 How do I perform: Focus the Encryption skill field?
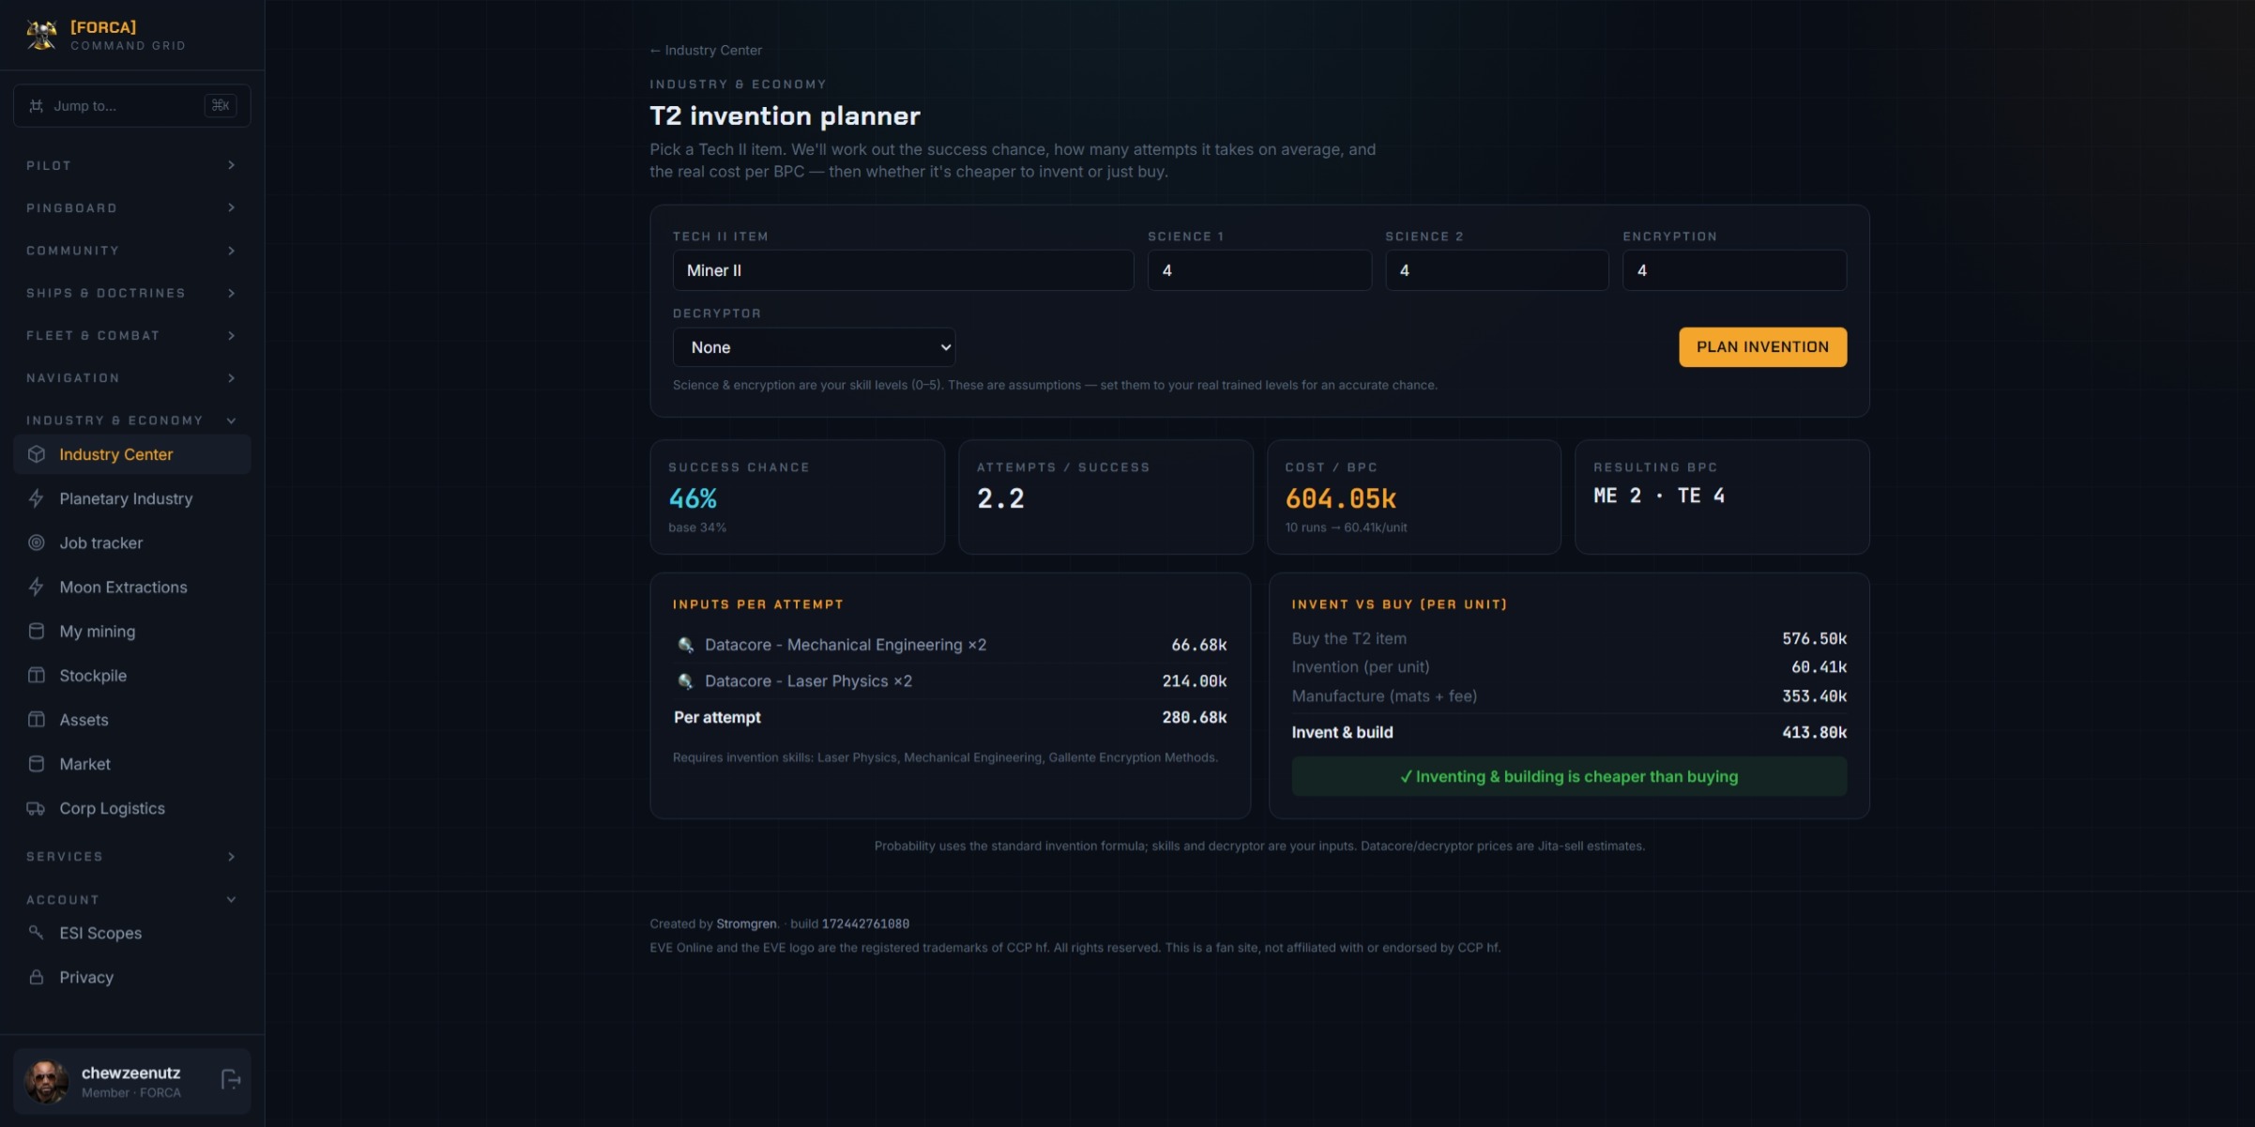click(x=1734, y=270)
